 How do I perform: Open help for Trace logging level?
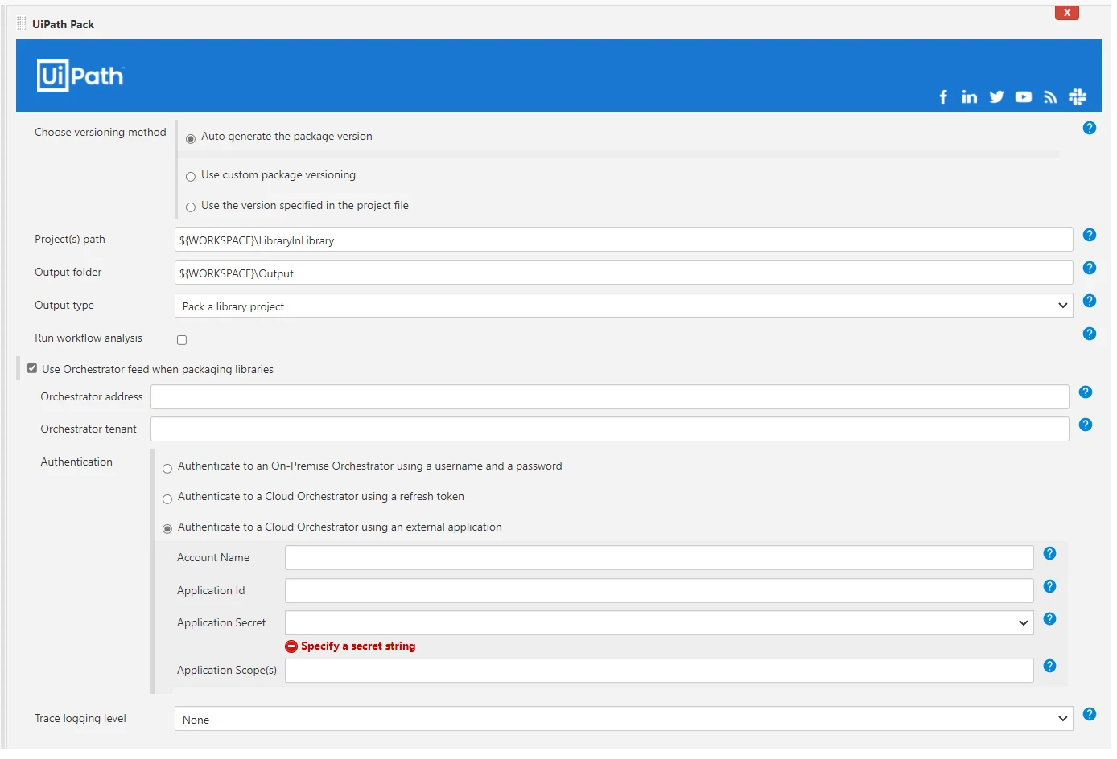coord(1090,714)
